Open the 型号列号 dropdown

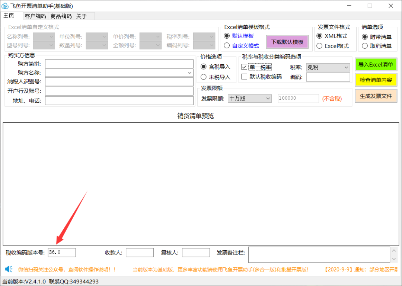pos(44,45)
